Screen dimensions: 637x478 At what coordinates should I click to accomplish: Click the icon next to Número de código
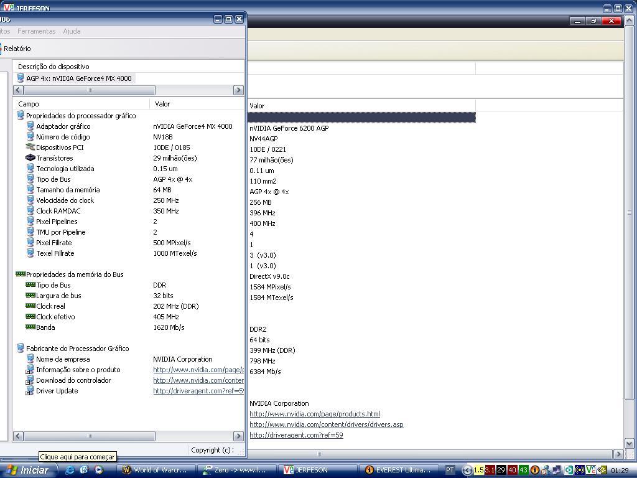pyautogui.click(x=30, y=136)
